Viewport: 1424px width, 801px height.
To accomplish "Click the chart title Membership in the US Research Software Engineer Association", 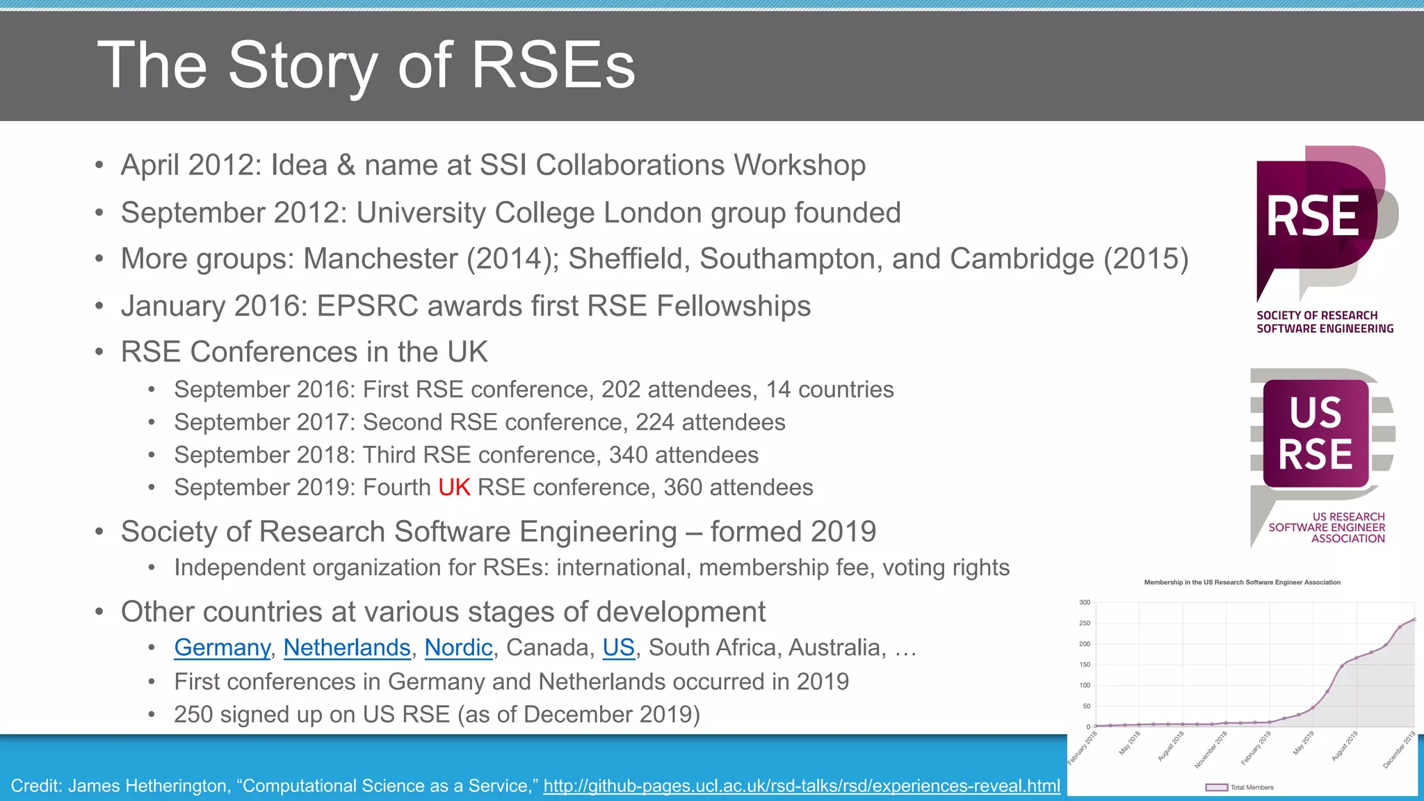I will click(x=1242, y=583).
